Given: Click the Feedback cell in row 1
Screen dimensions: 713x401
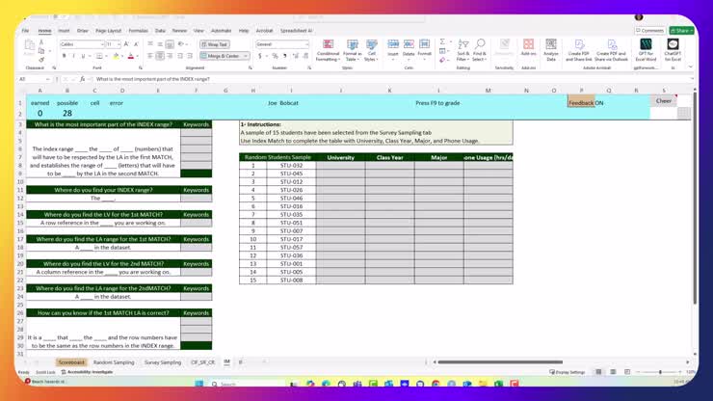Looking at the screenshot, I should click(581, 103).
